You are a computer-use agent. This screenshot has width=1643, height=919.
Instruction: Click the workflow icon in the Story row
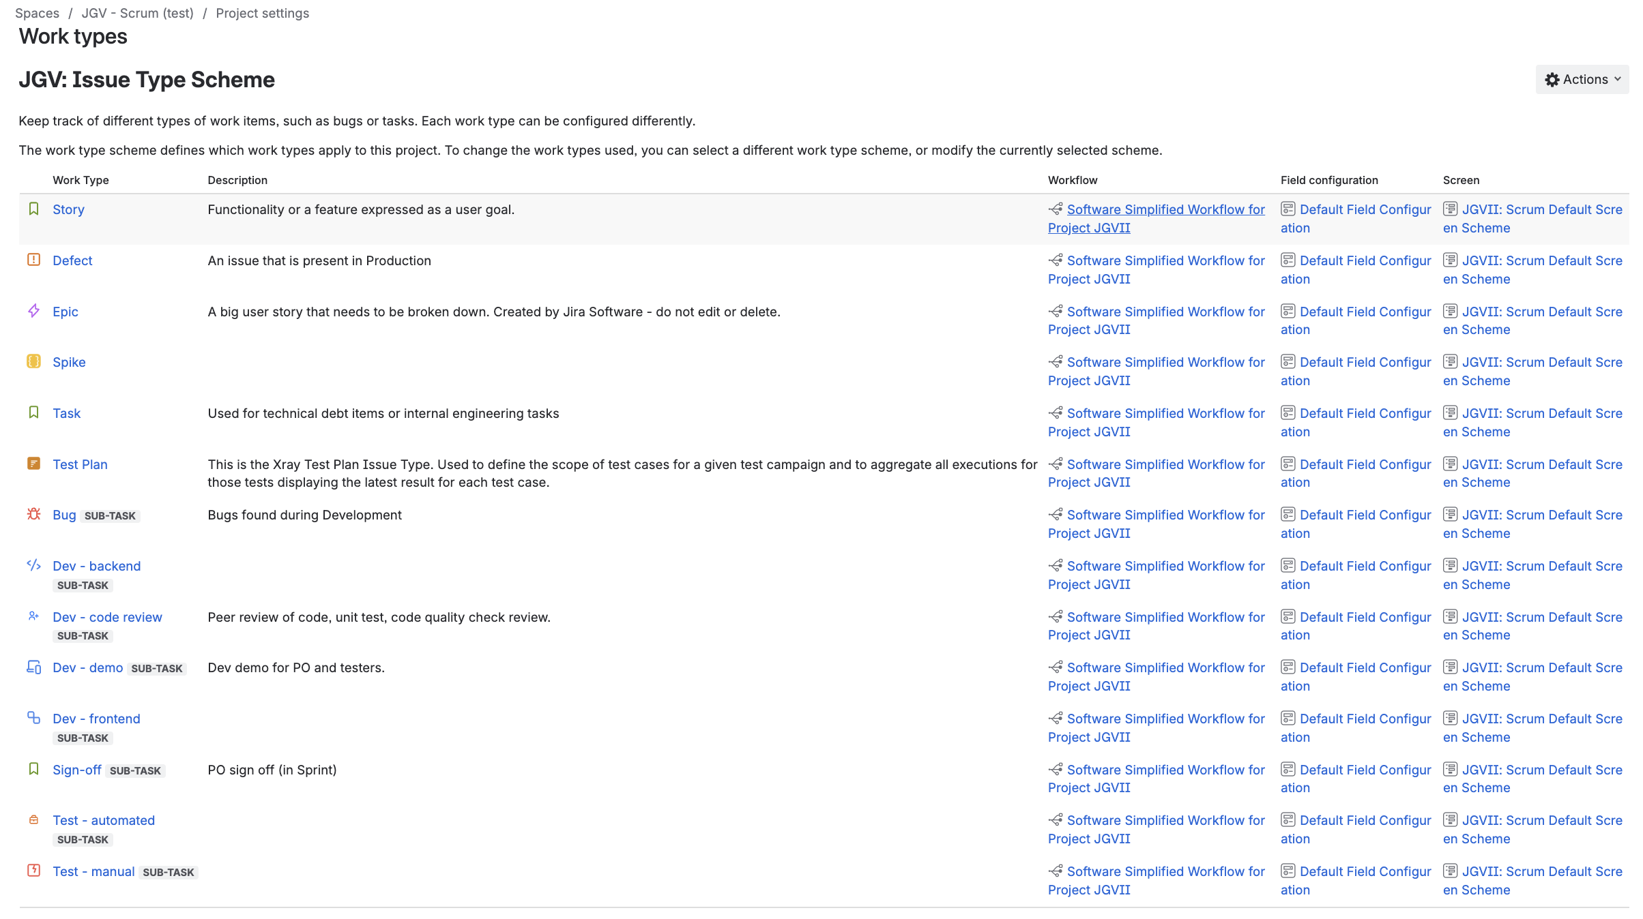(x=1056, y=209)
